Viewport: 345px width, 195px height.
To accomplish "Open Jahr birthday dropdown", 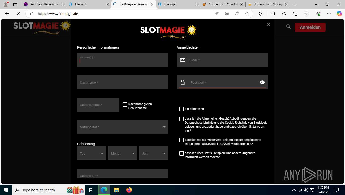I will [x=154, y=153].
